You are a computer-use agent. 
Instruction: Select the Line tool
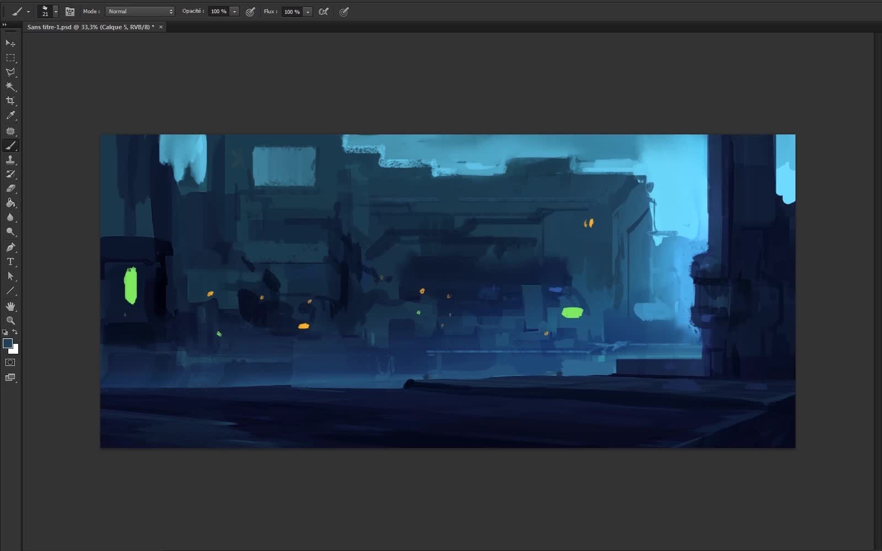10,290
